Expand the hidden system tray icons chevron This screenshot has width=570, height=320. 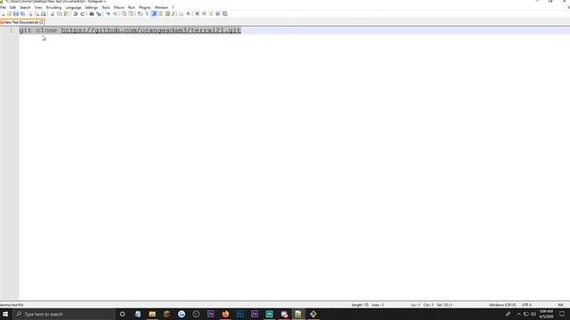coord(518,314)
